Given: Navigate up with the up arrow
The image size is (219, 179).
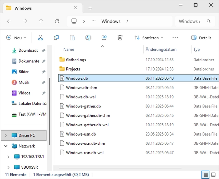Looking at the screenshot, I should (41, 21).
